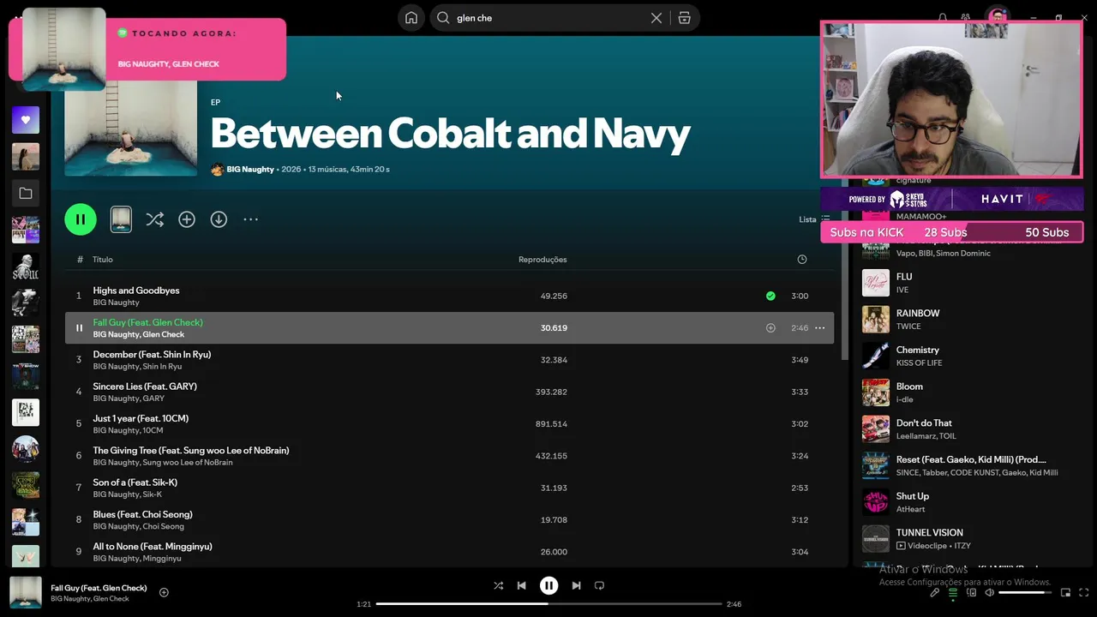
Task: Select track All to None (Feat. Mingginyu)
Action: [x=449, y=552]
